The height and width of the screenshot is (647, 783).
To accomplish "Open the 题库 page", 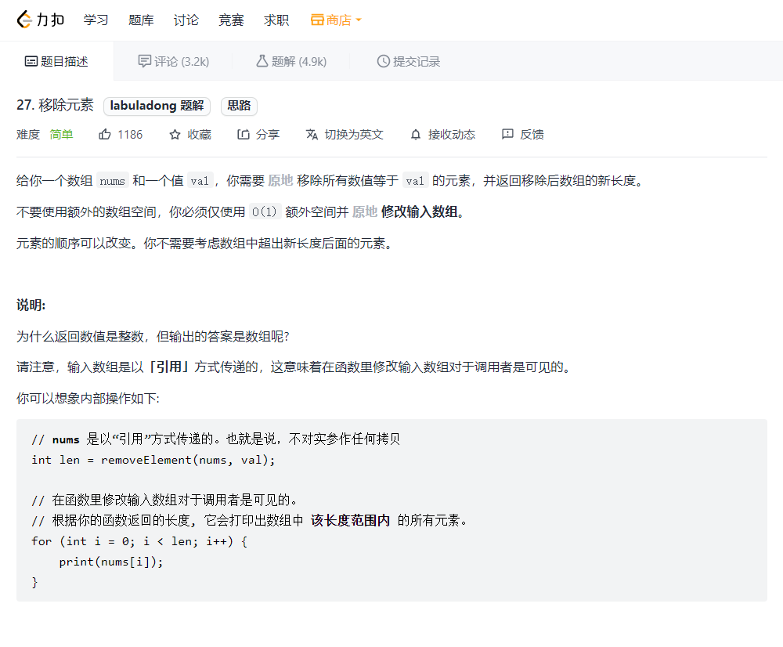I will (x=141, y=20).
